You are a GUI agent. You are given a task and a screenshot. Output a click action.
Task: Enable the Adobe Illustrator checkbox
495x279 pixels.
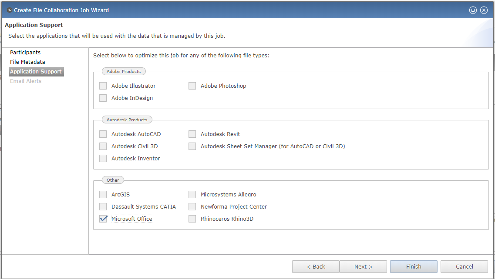coord(103,86)
